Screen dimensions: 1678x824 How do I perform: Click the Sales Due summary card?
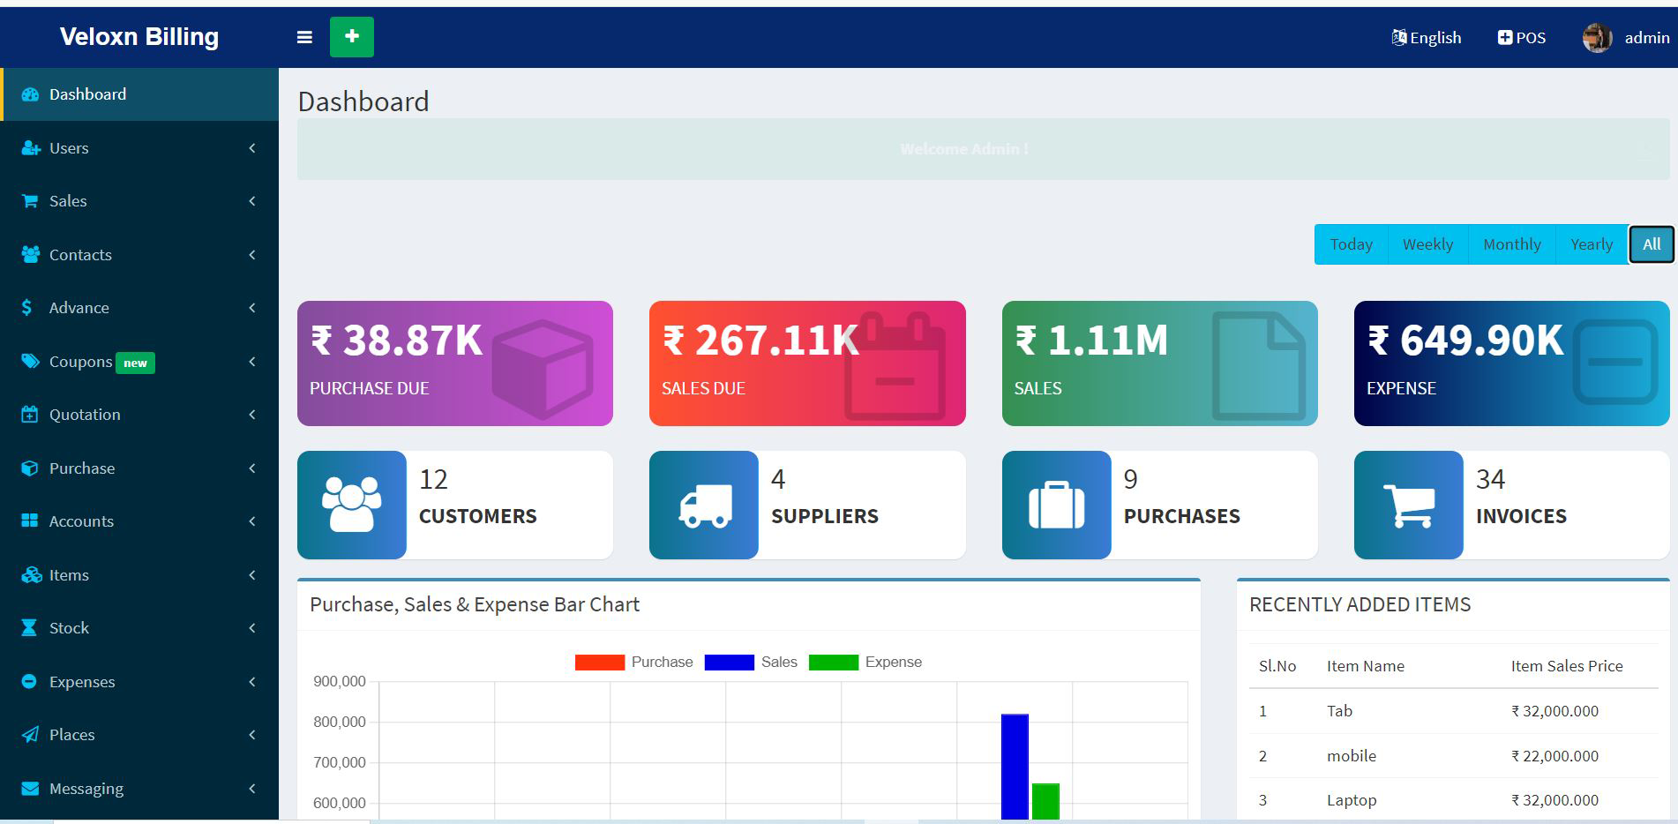pyautogui.click(x=806, y=363)
